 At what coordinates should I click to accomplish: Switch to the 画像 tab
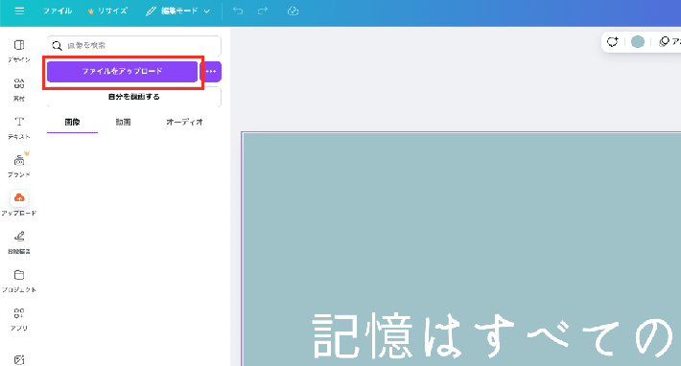click(x=73, y=123)
